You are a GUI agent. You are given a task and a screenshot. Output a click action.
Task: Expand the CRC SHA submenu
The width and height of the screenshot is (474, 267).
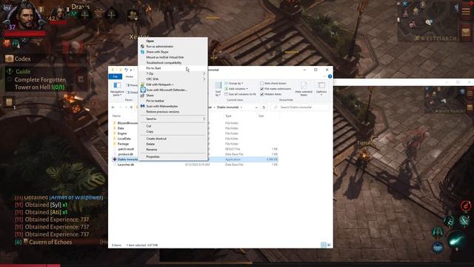pyautogui.click(x=173, y=79)
